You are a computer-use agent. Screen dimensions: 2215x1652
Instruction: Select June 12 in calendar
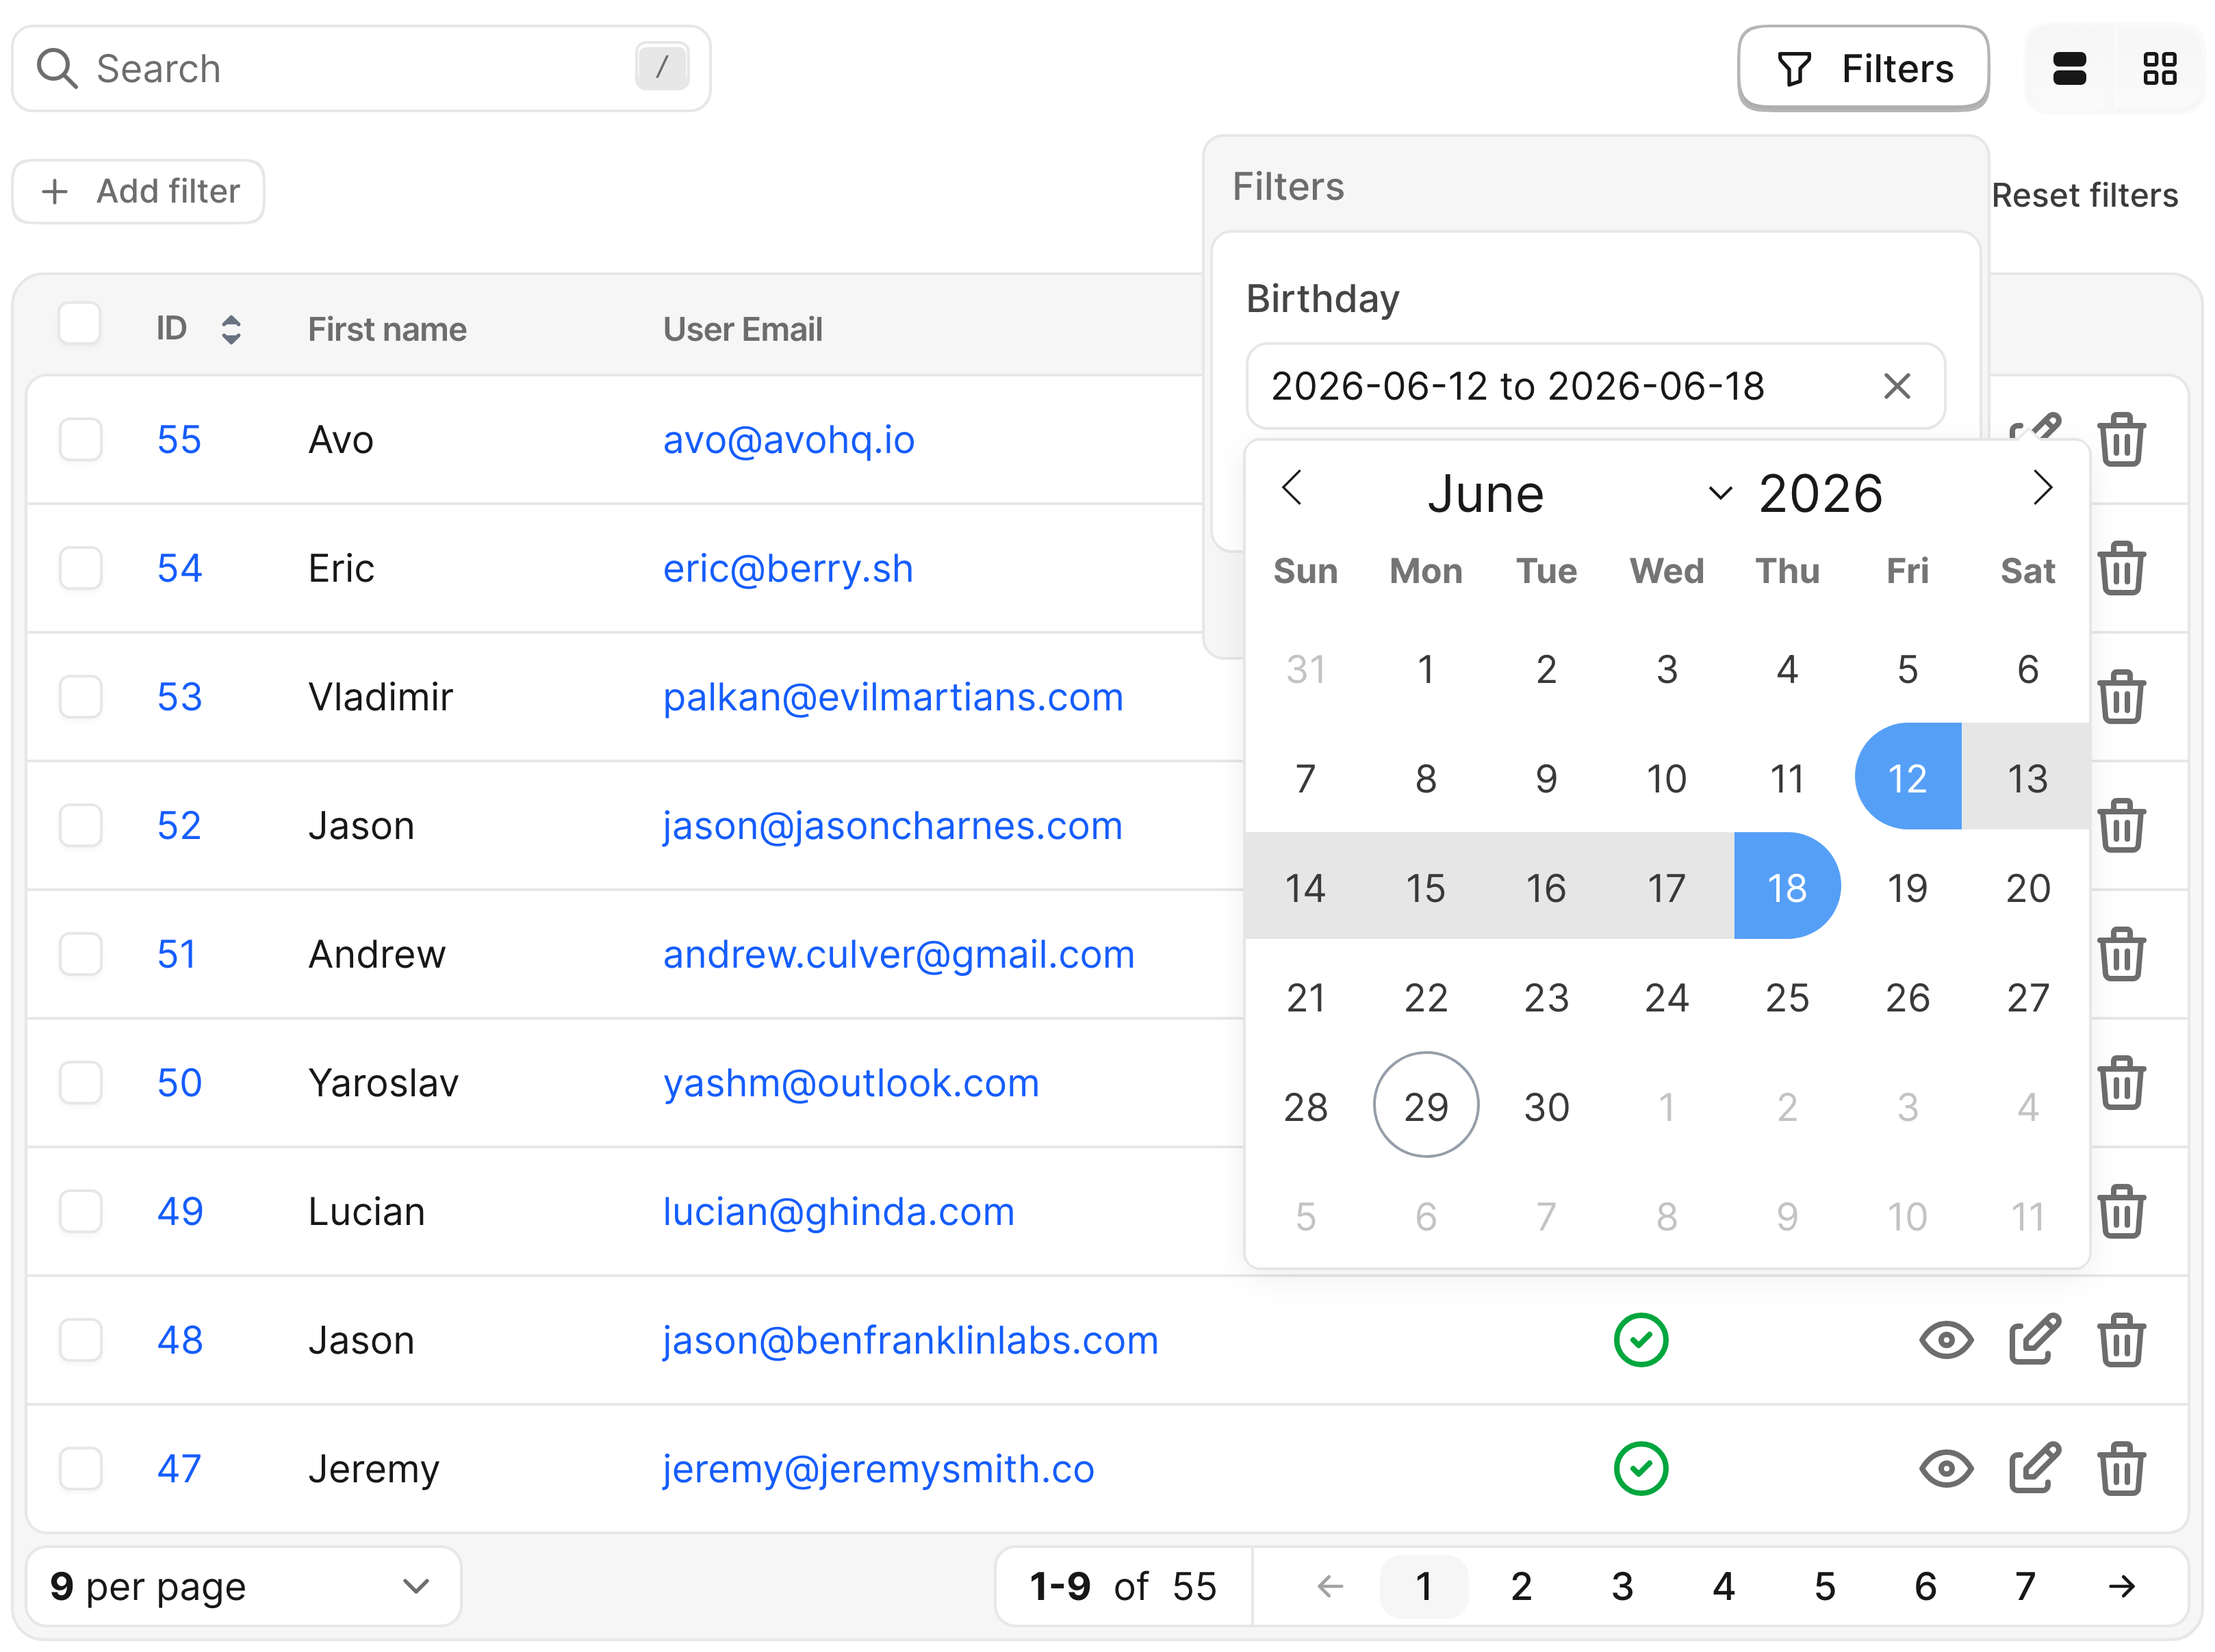pos(1907,777)
